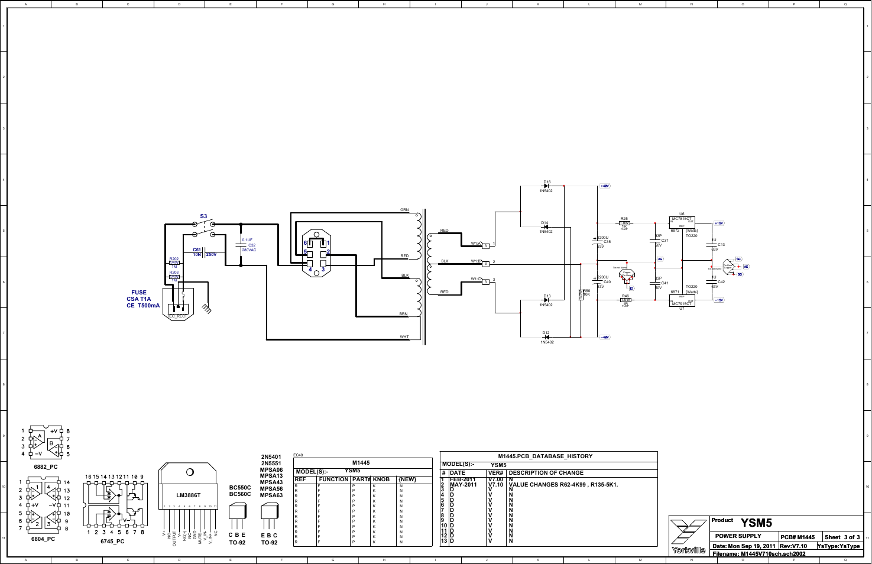The image size is (872, 564).
Task: Select resistor R46 symbol
Action: pos(625,300)
